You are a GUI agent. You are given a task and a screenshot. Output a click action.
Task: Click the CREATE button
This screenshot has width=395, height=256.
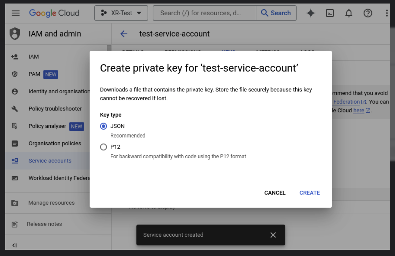click(310, 193)
